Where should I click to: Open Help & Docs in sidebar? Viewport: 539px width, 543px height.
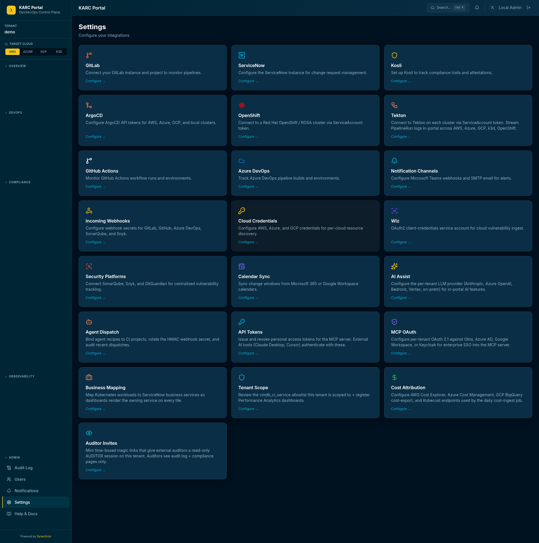click(x=36, y=514)
